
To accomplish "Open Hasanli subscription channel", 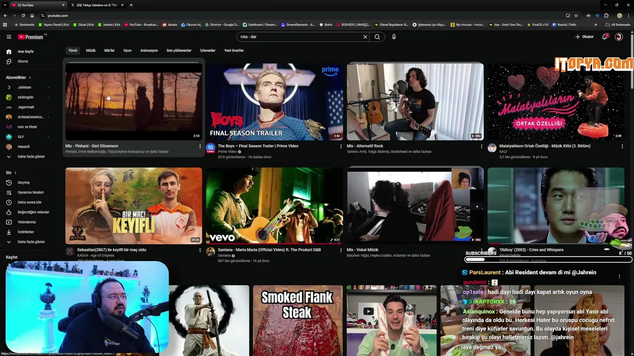I will [x=23, y=147].
